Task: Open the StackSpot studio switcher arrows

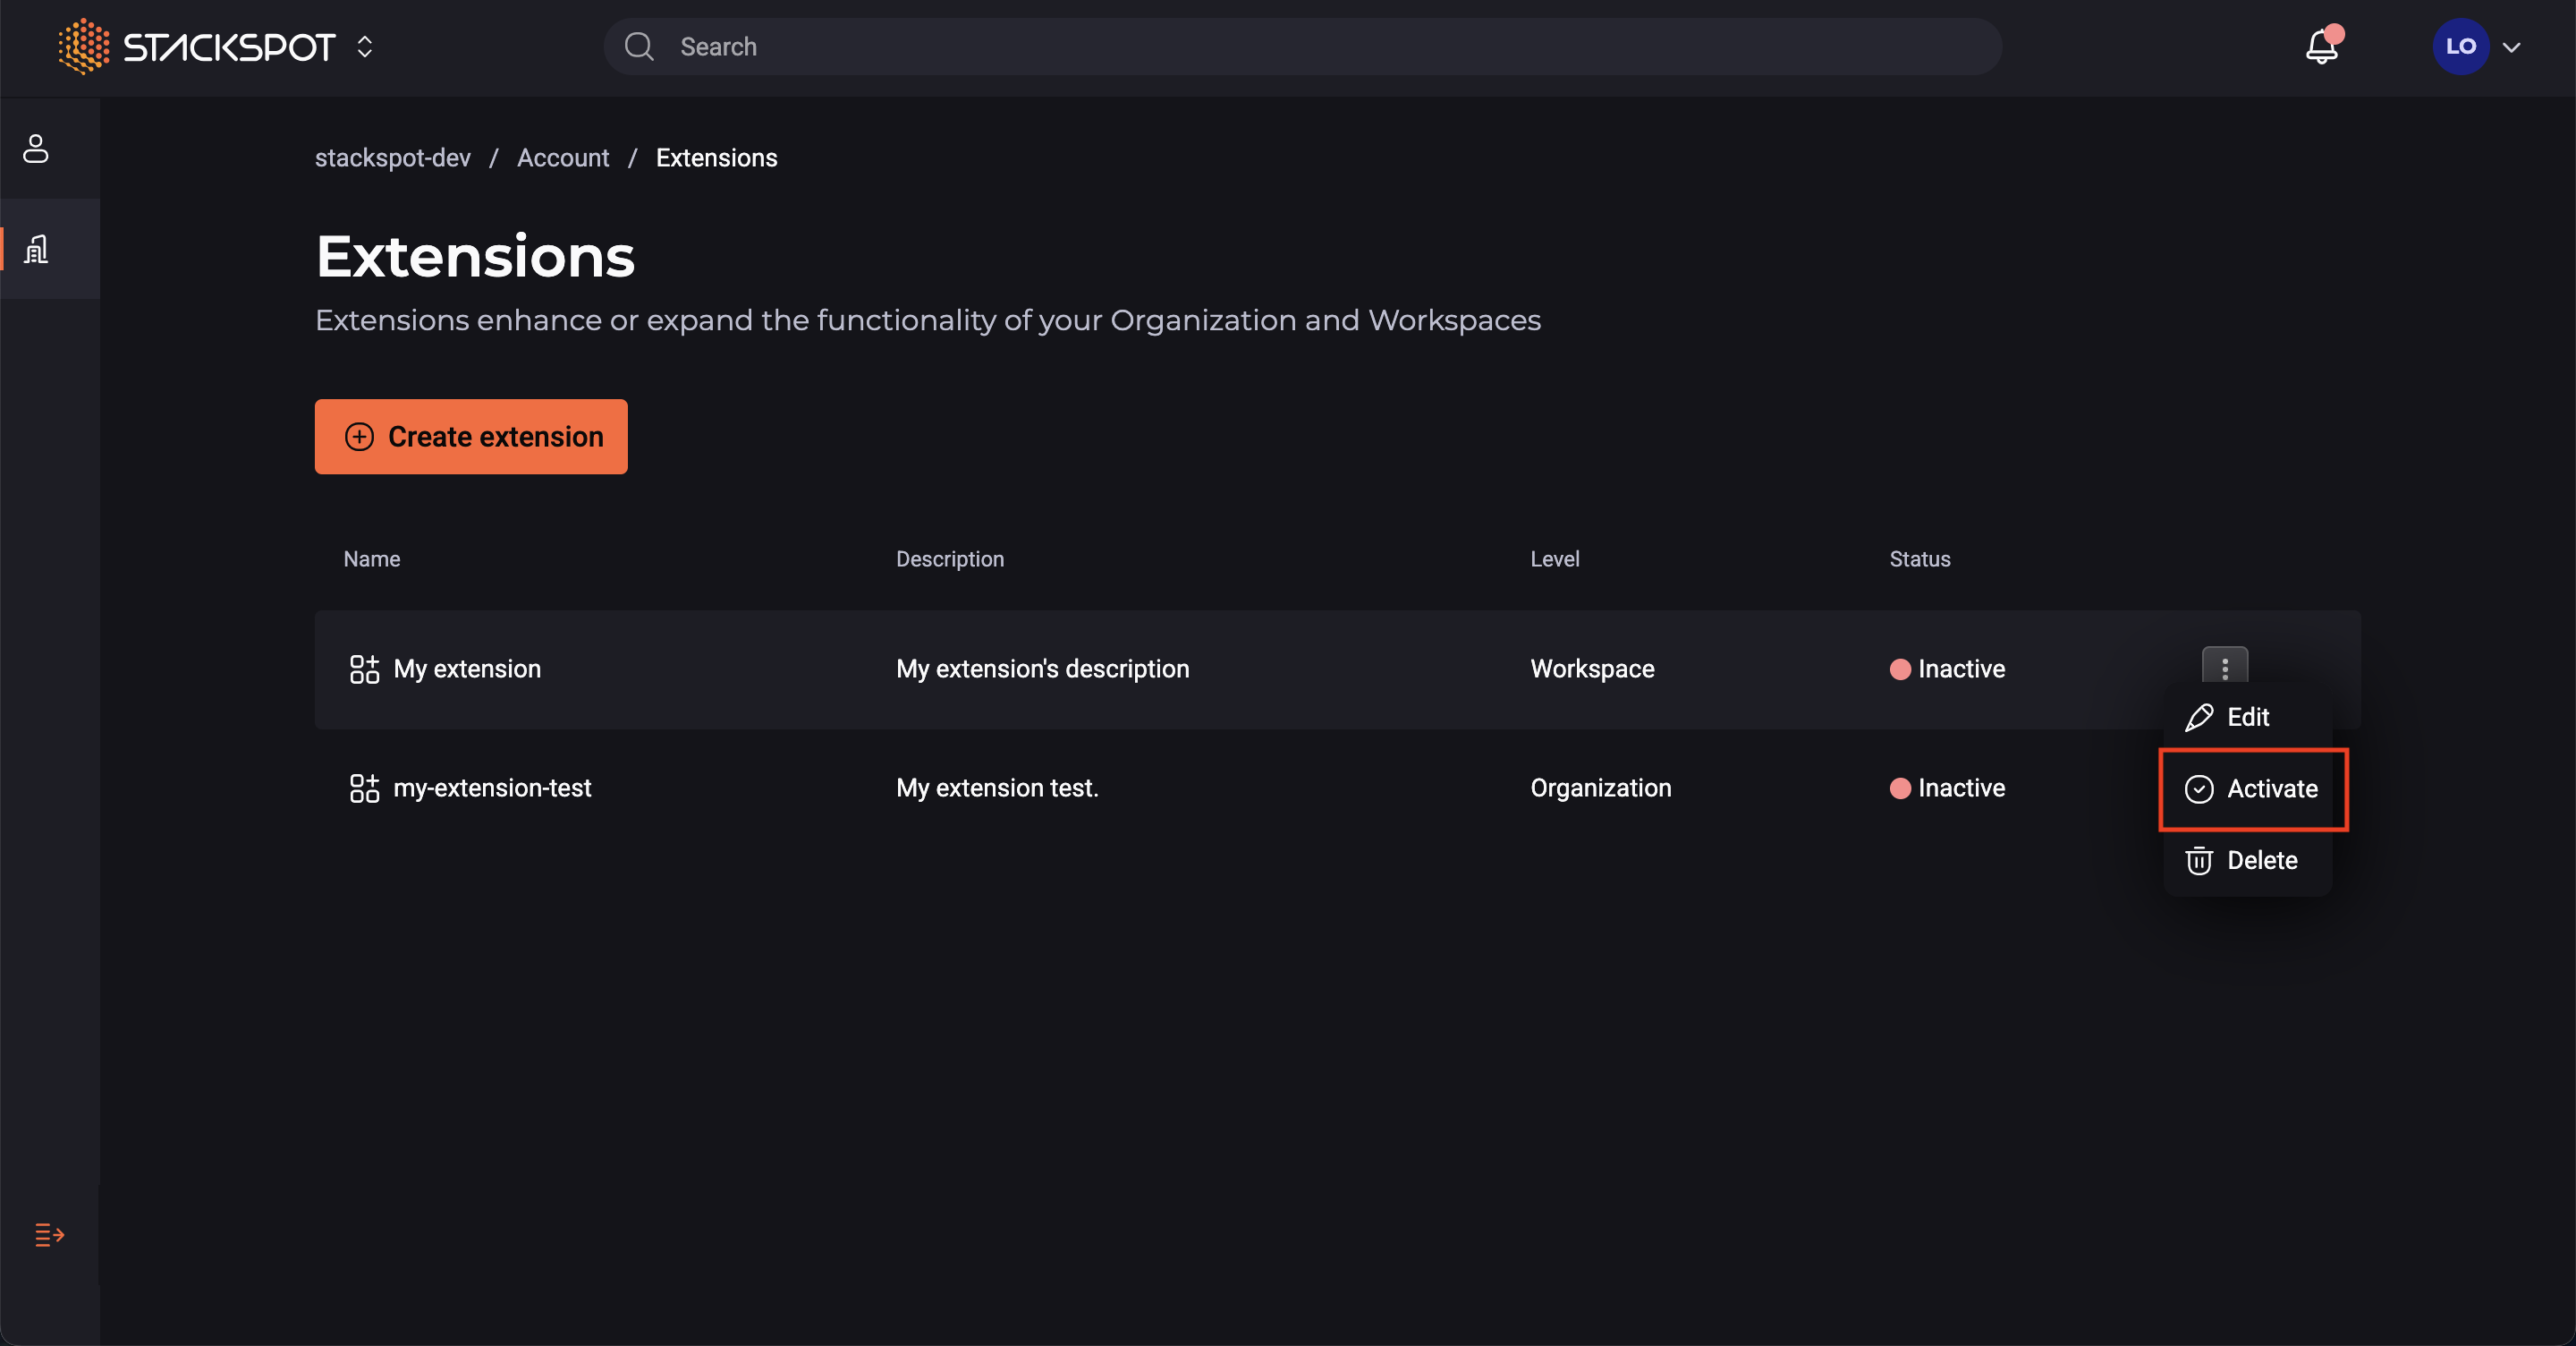Action: (365, 46)
